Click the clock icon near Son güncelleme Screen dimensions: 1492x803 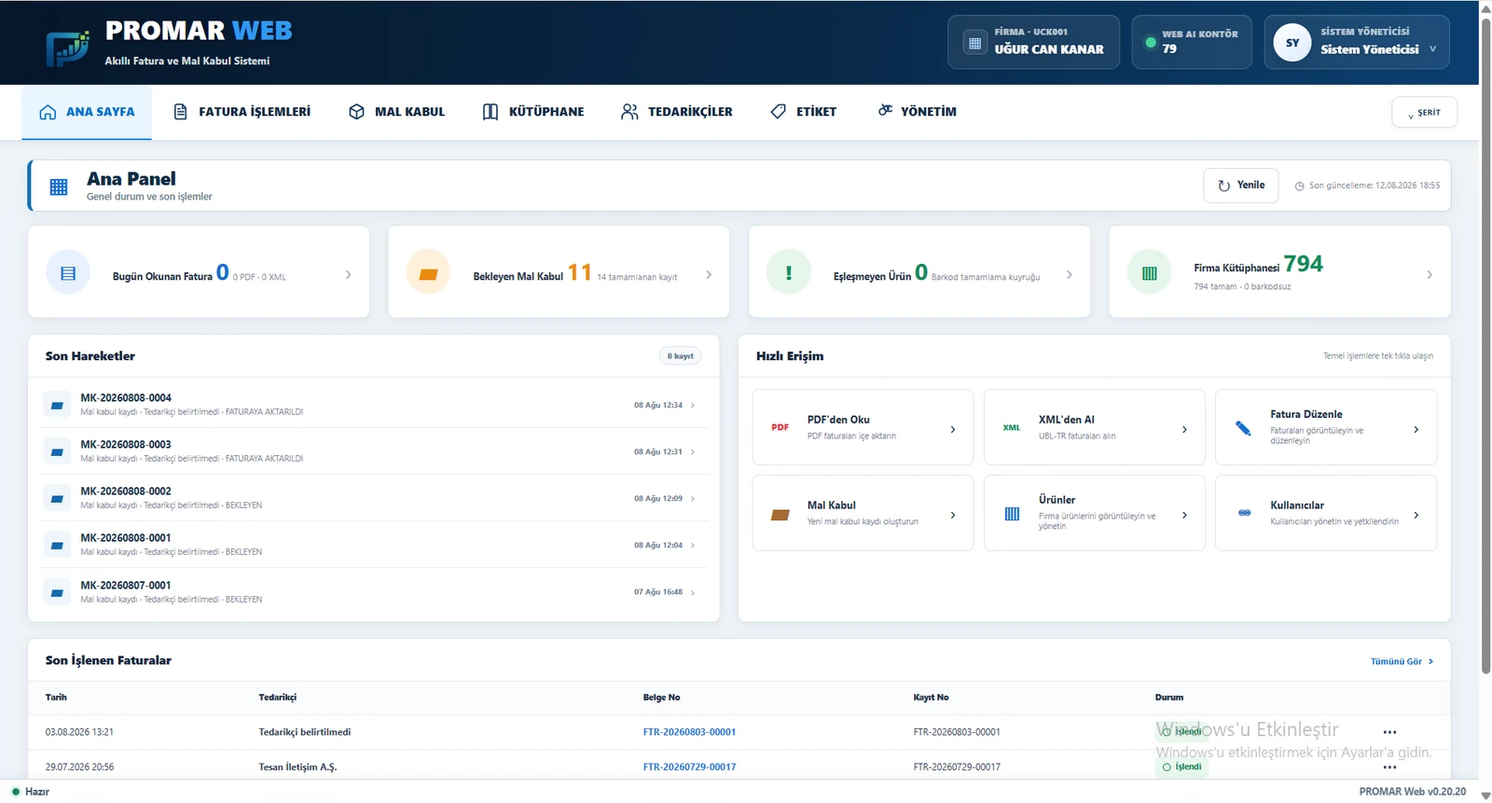tap(1299, 187)
